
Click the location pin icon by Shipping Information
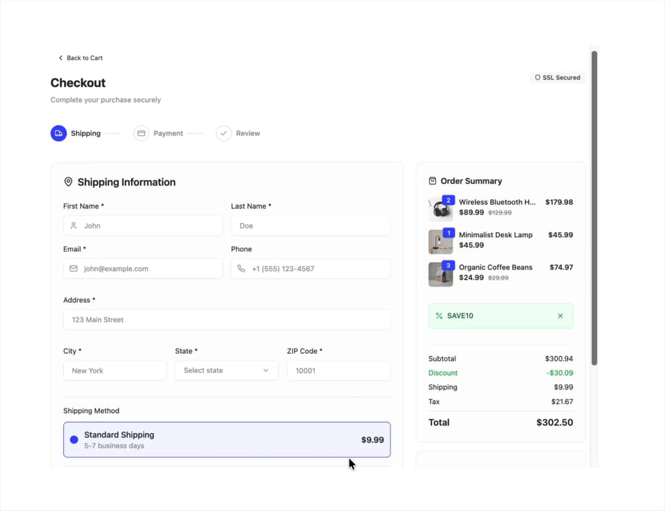pos(68,182)
